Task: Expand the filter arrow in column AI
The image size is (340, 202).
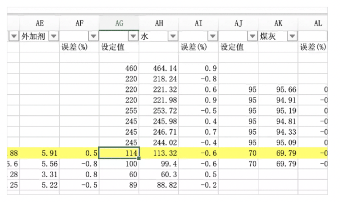Action: coord(213,36)
